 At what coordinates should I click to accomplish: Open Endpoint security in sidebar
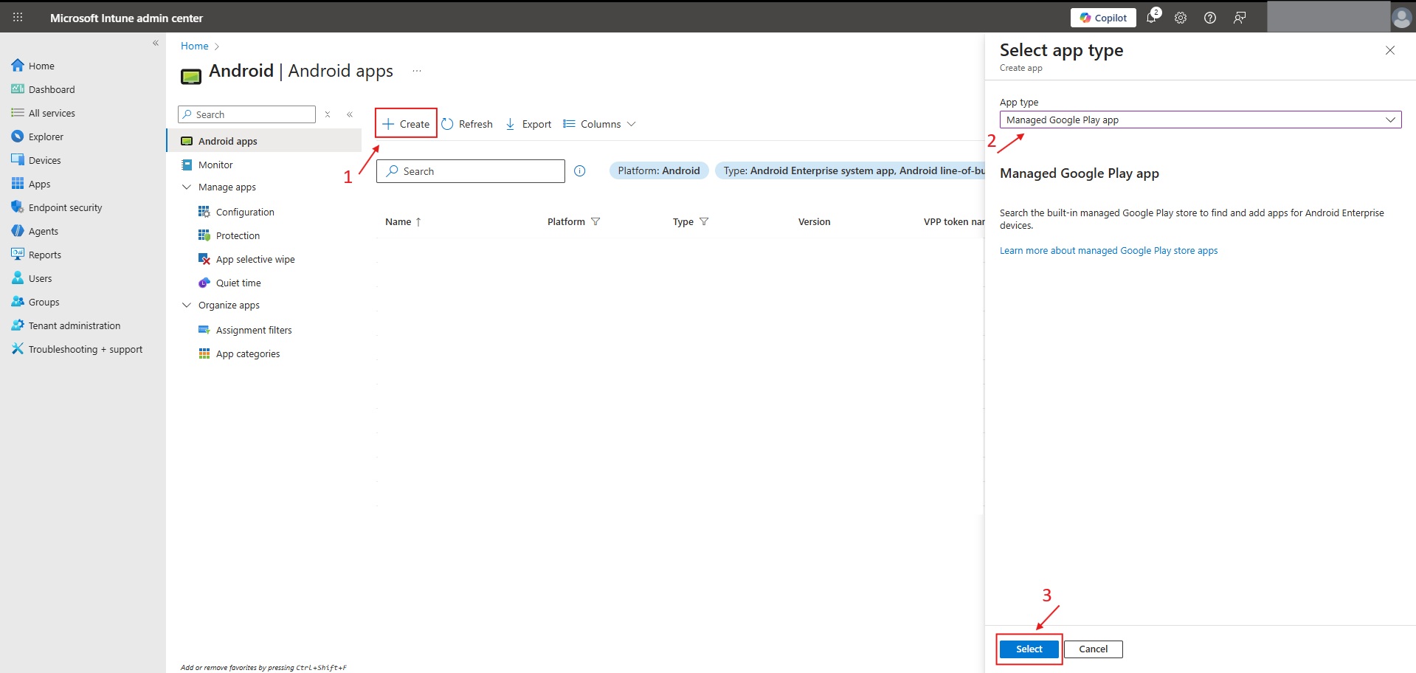click(x=65, y=208)
